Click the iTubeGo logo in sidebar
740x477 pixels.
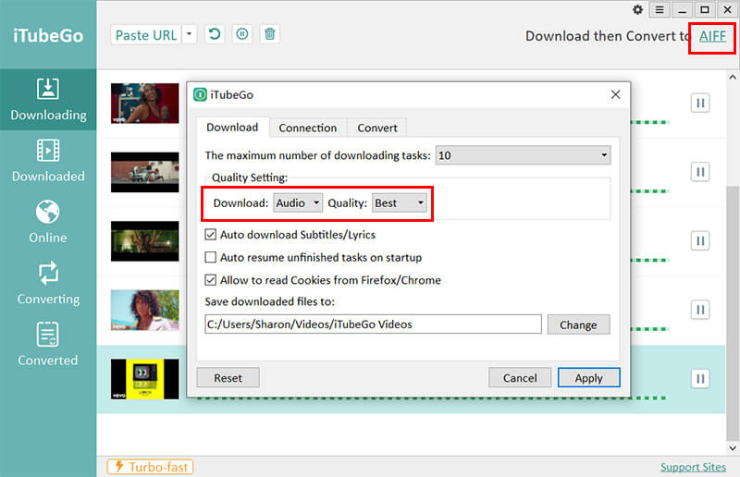pyautogui.click(x=48, y=35)
